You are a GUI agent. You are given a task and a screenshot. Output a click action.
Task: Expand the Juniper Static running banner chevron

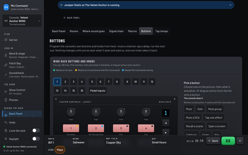coord(231,5)
